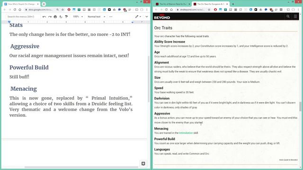Open new tab in D&D Beyond window
This screenshot has width=303, height=170.
[x=233, y=4]
